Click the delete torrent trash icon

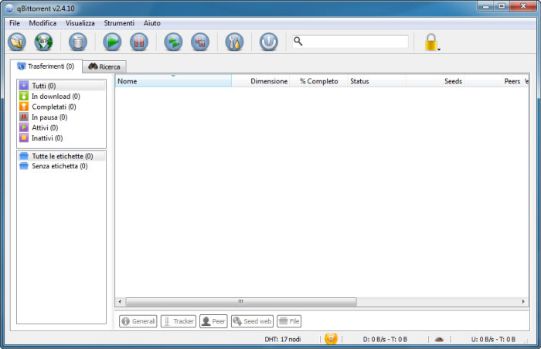[x=78, y=42]
